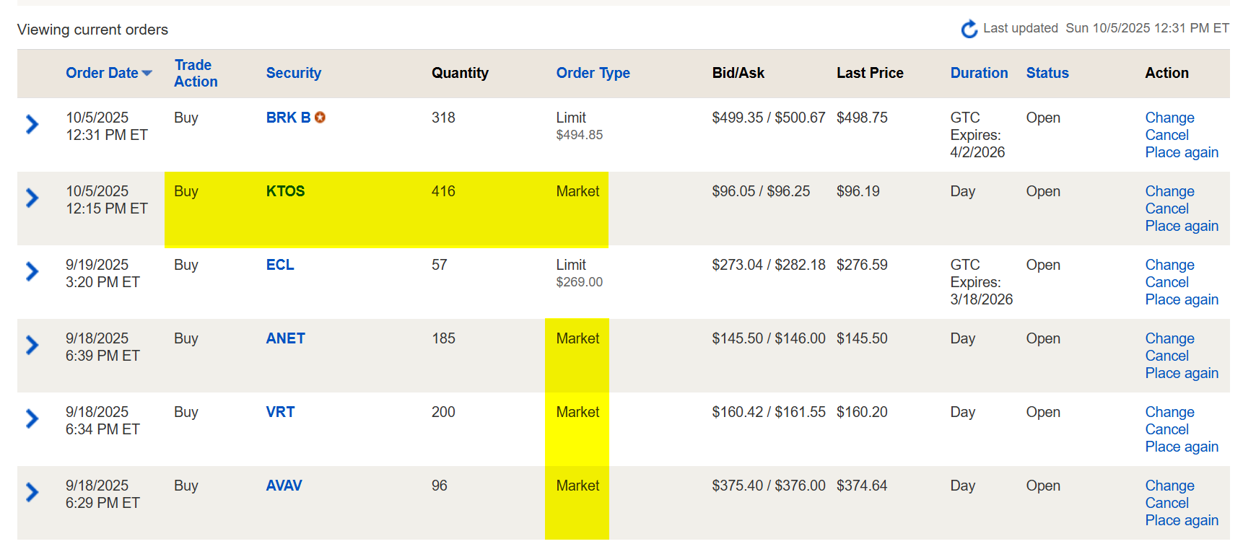Expand the VRT order row chevron
The width and height of the screenshot is (1243, 544).
(x=32, y=418)
